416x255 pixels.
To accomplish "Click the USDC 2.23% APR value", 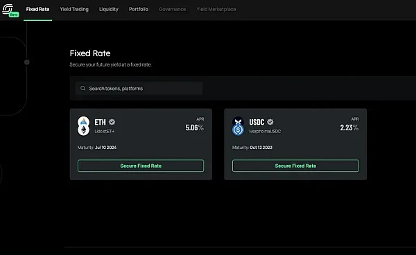I will click(x=349, y=127).
